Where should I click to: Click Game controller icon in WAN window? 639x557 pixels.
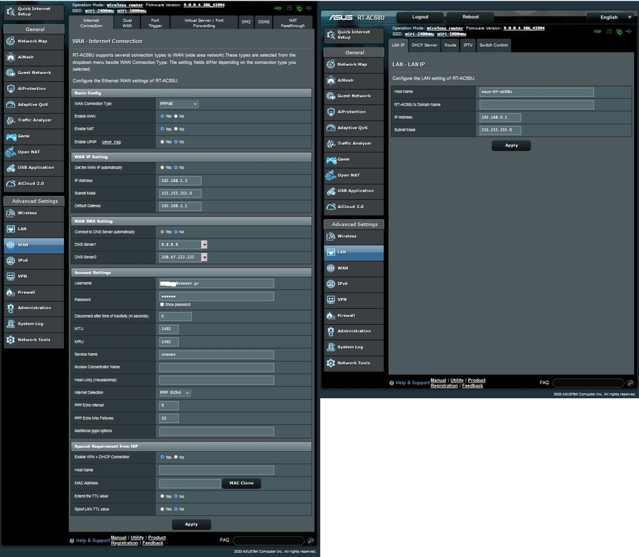(10, 136)
